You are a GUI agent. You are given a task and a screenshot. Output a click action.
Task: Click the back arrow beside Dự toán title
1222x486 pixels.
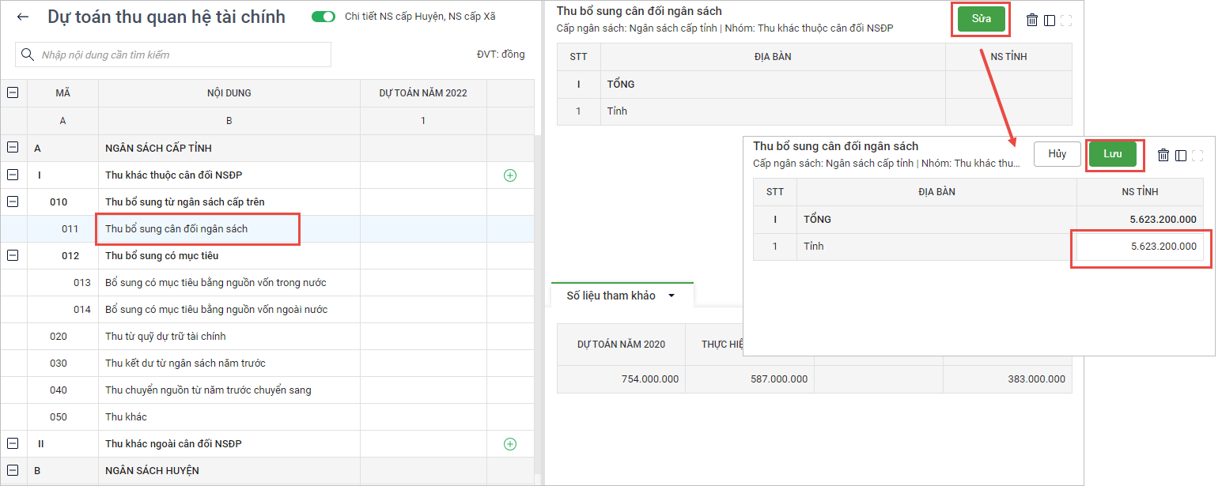[x=23, y=17]
